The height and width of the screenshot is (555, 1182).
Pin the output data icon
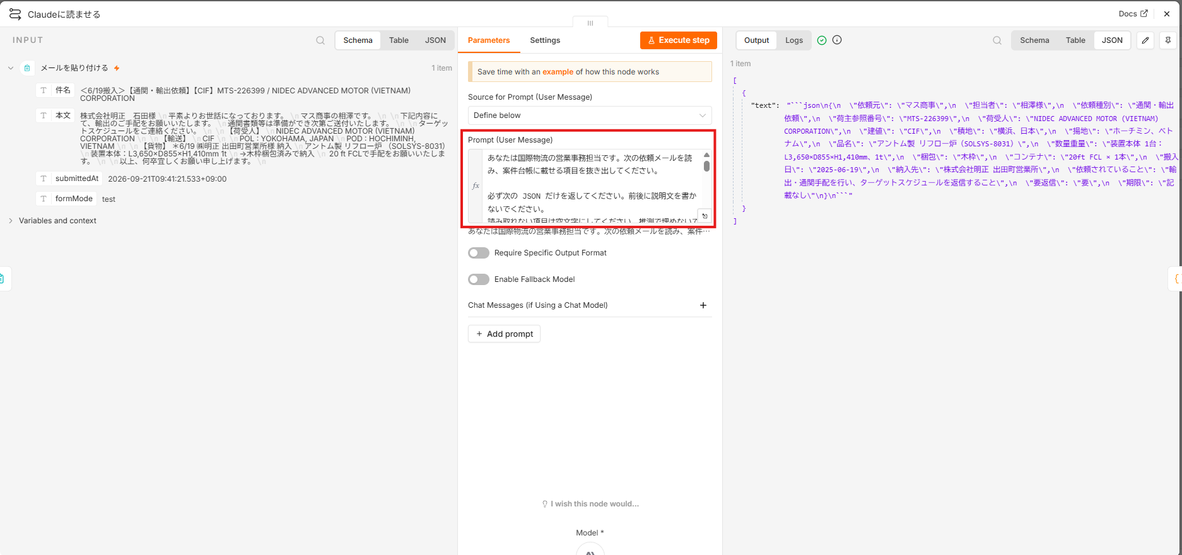click(x=1168, y=40)
